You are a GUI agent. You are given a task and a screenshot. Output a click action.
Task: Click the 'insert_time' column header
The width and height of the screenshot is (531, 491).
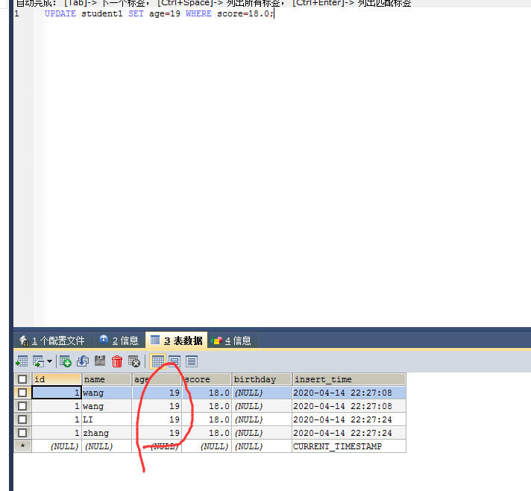pyautogui.click(x=349, y=379)
